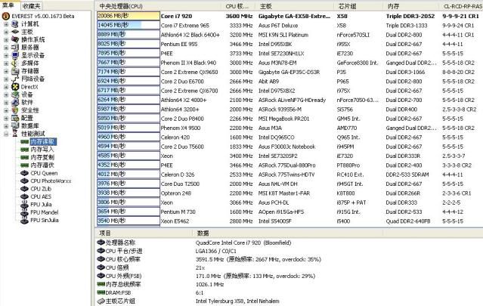Select the Core i7 Extreme 965 row
Viewport: 483px width, 306px height.
pos(189,25)
